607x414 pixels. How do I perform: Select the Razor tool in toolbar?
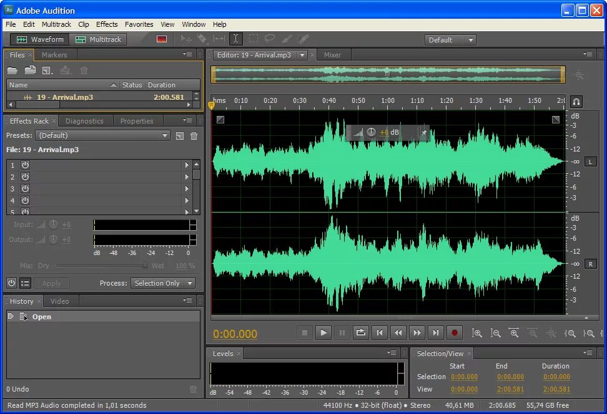point(202,39)
